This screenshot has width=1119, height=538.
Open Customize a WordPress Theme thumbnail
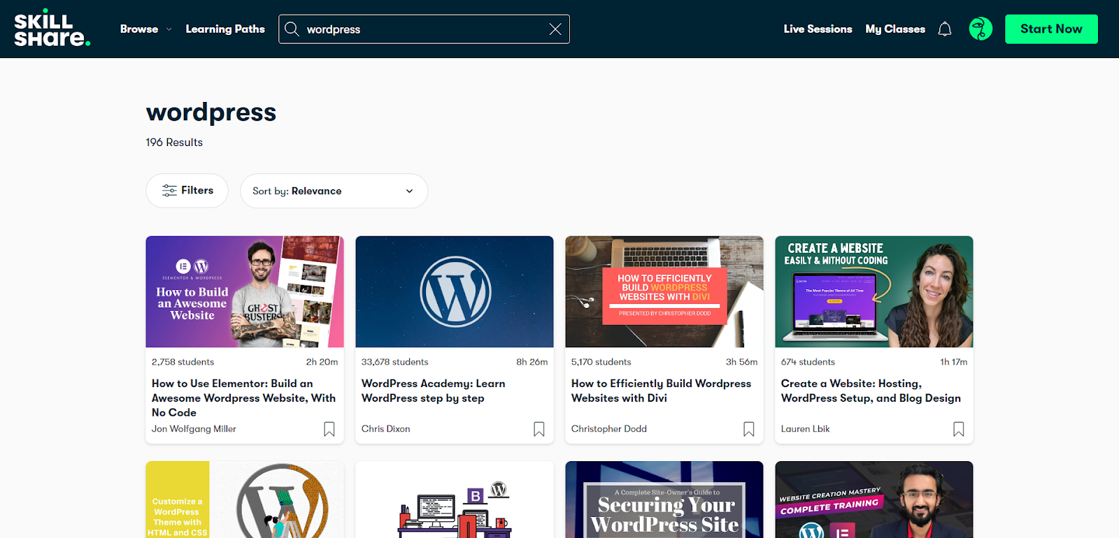pos(245,500)
